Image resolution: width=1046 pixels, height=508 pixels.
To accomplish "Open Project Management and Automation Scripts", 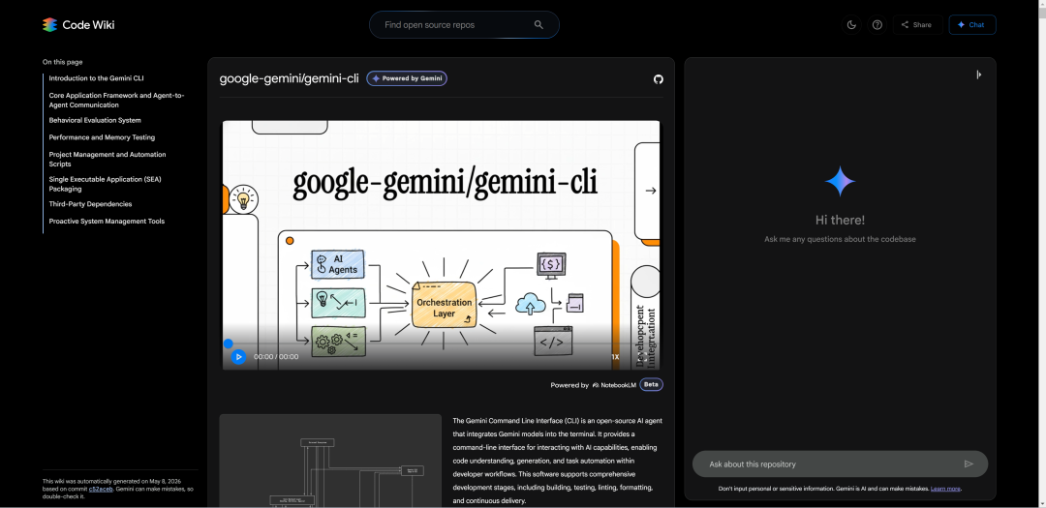I will coord(108,159).
